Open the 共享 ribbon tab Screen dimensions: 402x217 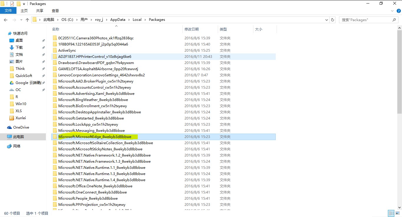[x=40, y=11]
